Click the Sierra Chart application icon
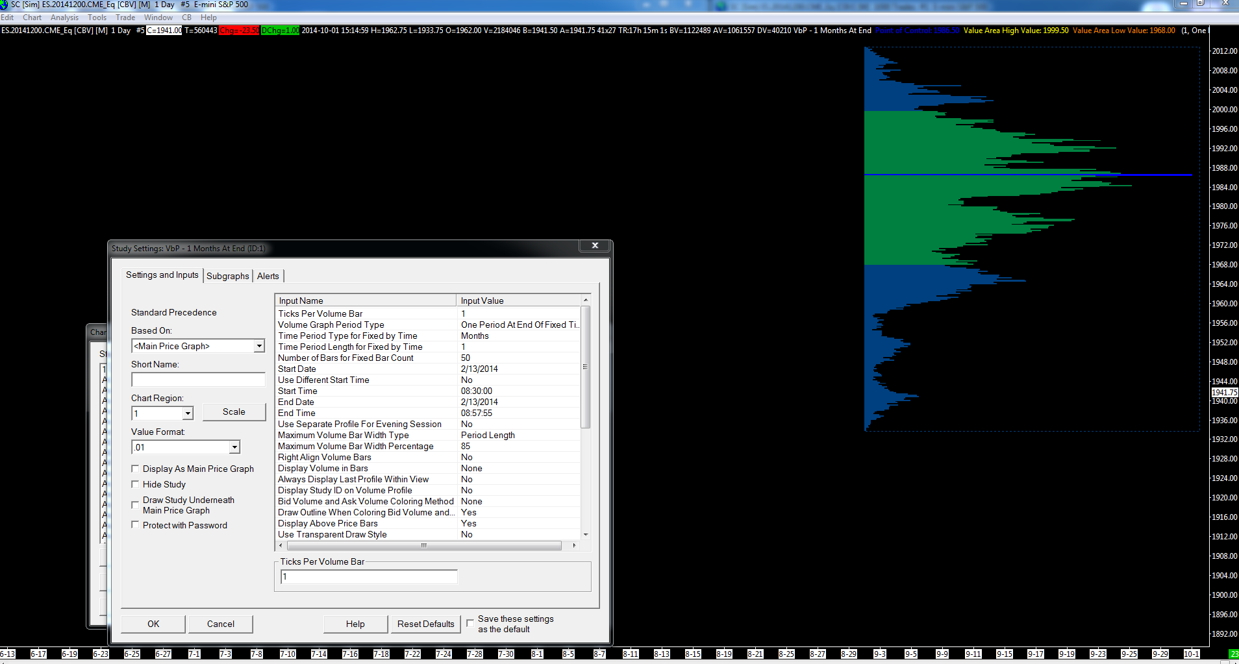This screenshot has height=664, width=1239. (x=5, y=5)
